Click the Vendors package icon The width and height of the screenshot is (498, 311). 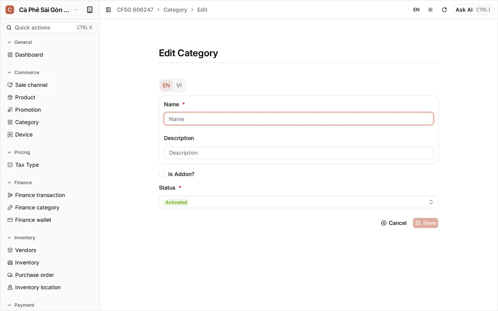(x=10, y=250)
